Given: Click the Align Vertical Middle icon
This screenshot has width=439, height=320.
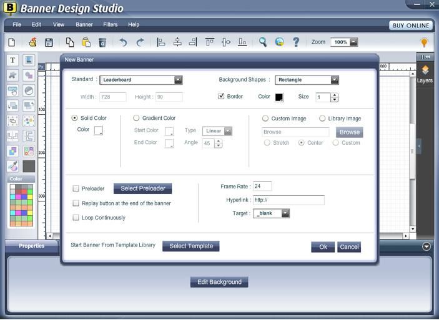Looking at the screenshot, I should pyautogui.click(x=226, y=42).
